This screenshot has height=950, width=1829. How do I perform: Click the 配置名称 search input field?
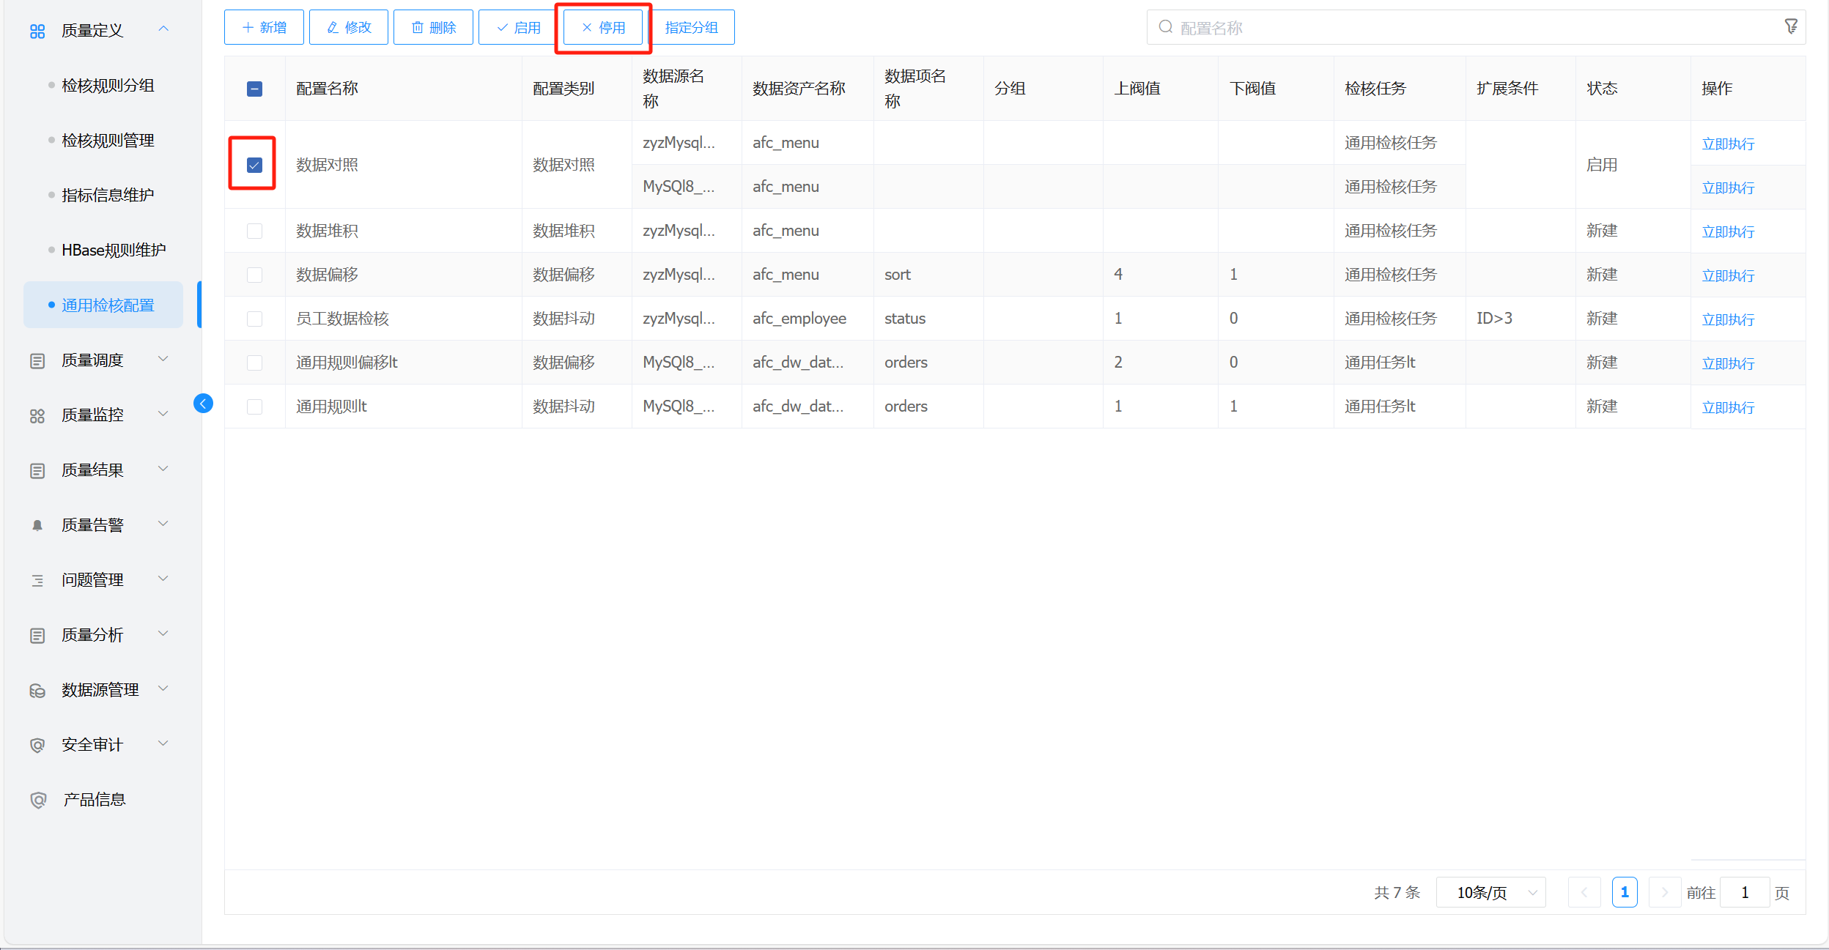coord(1466,27)
